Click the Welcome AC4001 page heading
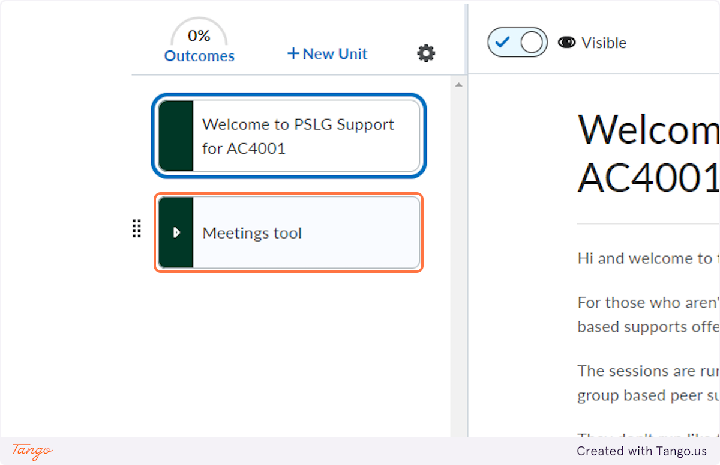 pos(648,153)
